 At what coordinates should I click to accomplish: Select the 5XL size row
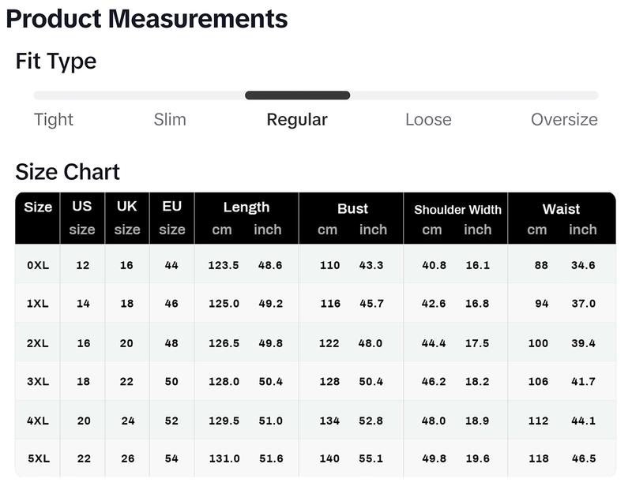tap(315, 458)
